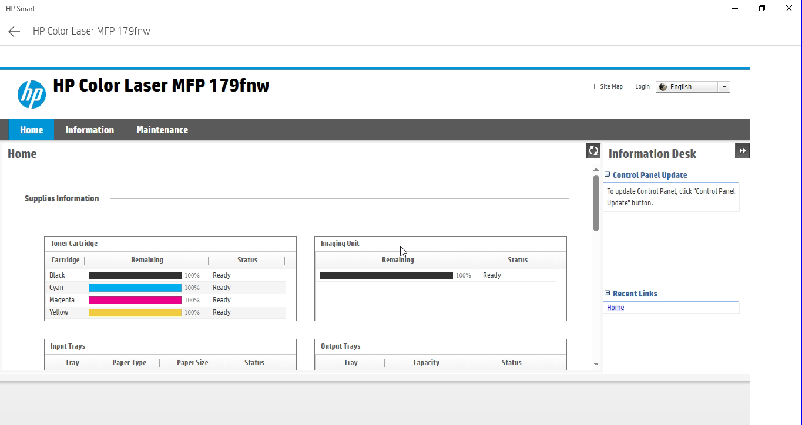
Task: Collapse the Recent Links section
Action: coord(608,293)
